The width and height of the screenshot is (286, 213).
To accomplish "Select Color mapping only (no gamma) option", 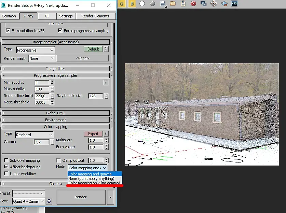I will (95, 183).
